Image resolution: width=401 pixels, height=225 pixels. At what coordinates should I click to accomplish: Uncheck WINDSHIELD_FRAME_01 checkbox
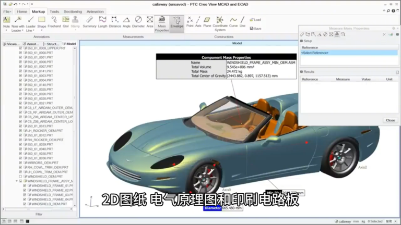pos(25,186)
